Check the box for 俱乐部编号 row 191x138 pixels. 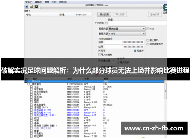coord(31,105)
